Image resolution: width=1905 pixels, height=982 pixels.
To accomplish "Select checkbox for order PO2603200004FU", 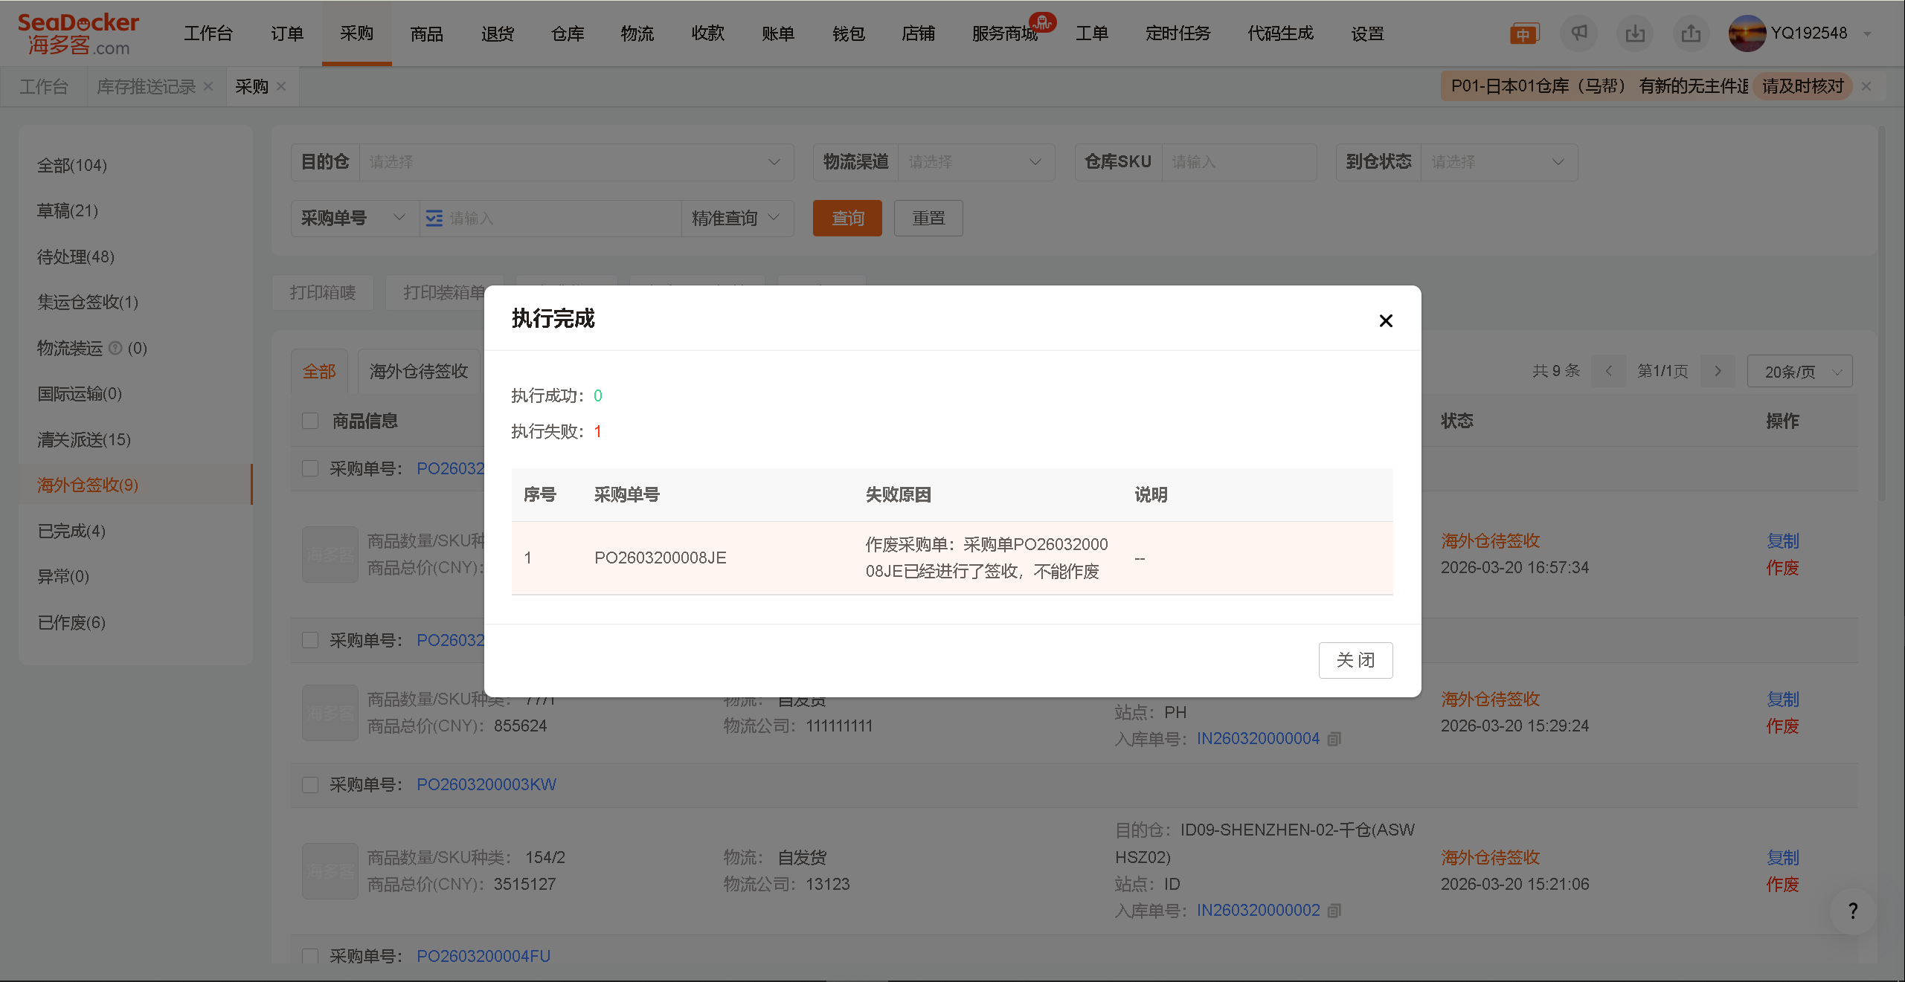I will pyautogui.click(x=310, y=956).
